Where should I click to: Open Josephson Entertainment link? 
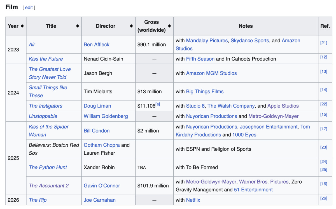(x=269, y=127)
